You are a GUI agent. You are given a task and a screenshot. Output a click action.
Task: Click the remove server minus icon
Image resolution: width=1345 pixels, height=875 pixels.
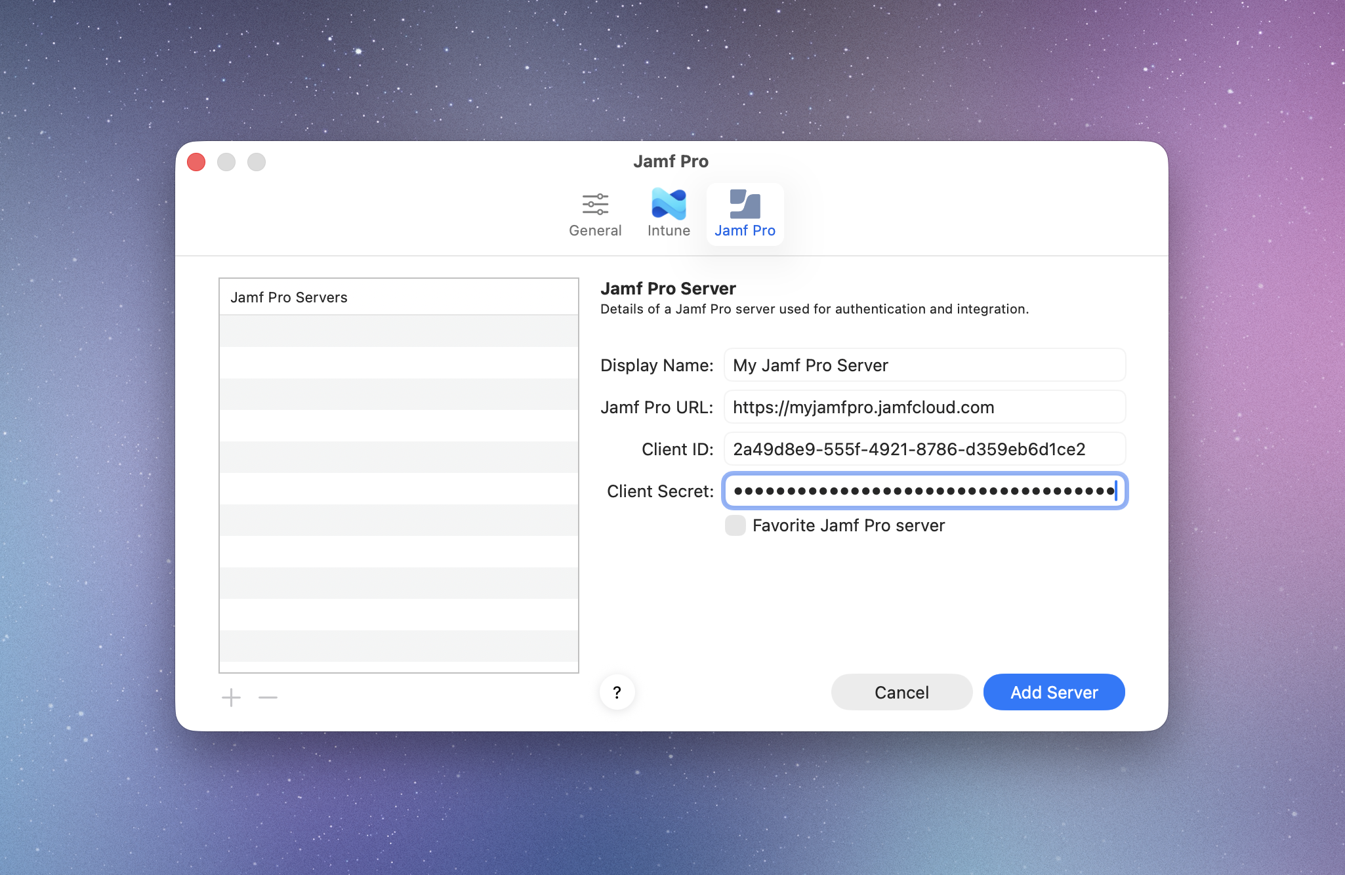(x=268, y=697)
